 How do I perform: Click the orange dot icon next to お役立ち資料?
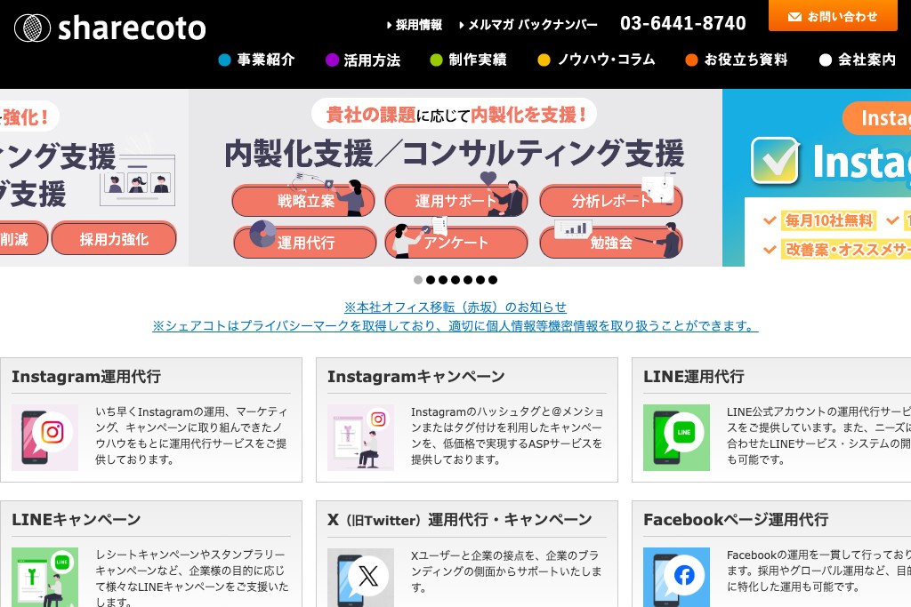click(x=692, y=60)
